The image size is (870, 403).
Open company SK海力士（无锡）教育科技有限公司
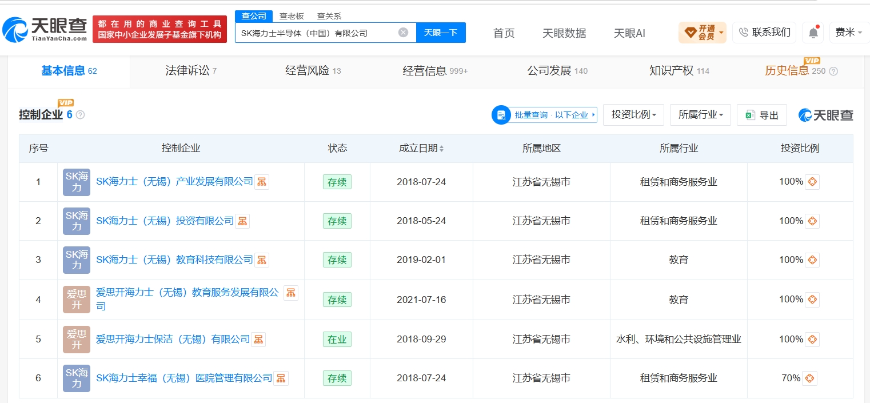point(174,260)
